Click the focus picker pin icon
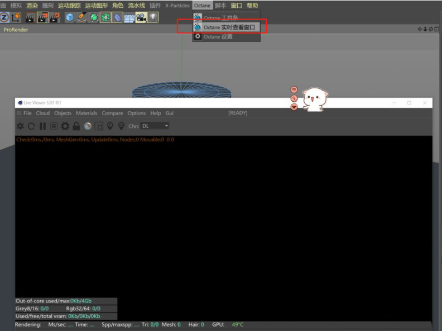 pos(110,126)
